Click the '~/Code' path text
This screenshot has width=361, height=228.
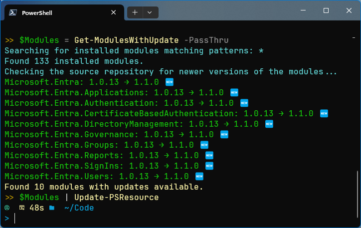[79, 208]
